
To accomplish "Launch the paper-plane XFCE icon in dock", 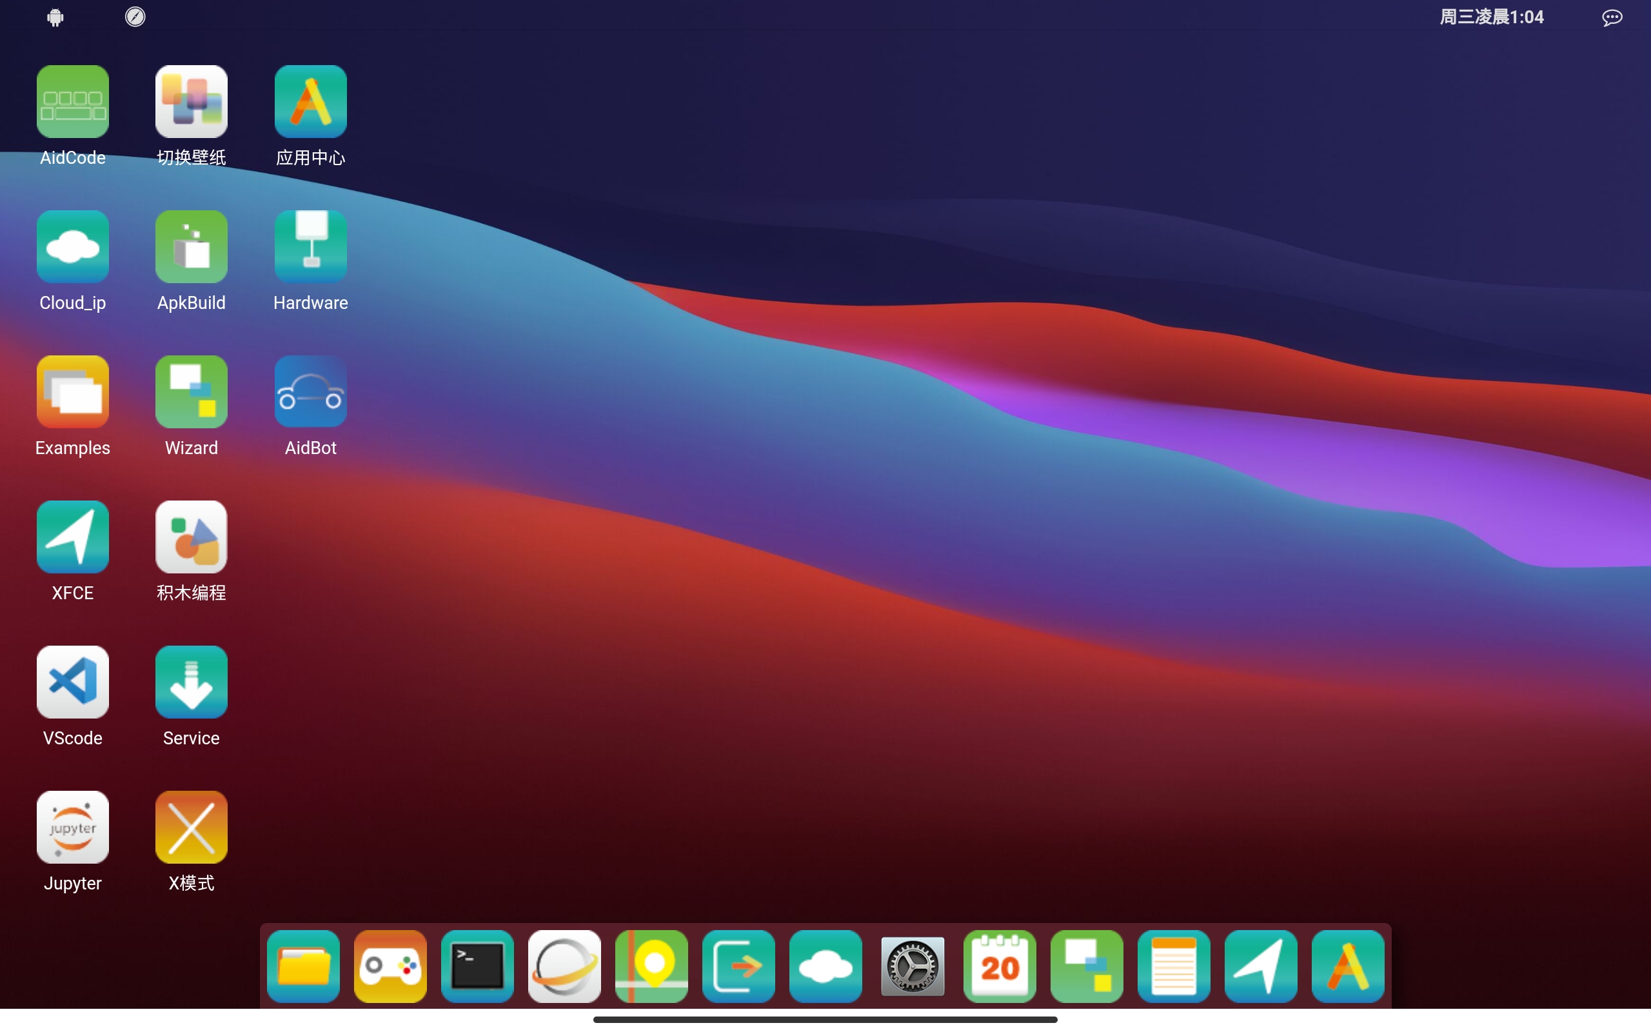I will (x=1261, y=966).
